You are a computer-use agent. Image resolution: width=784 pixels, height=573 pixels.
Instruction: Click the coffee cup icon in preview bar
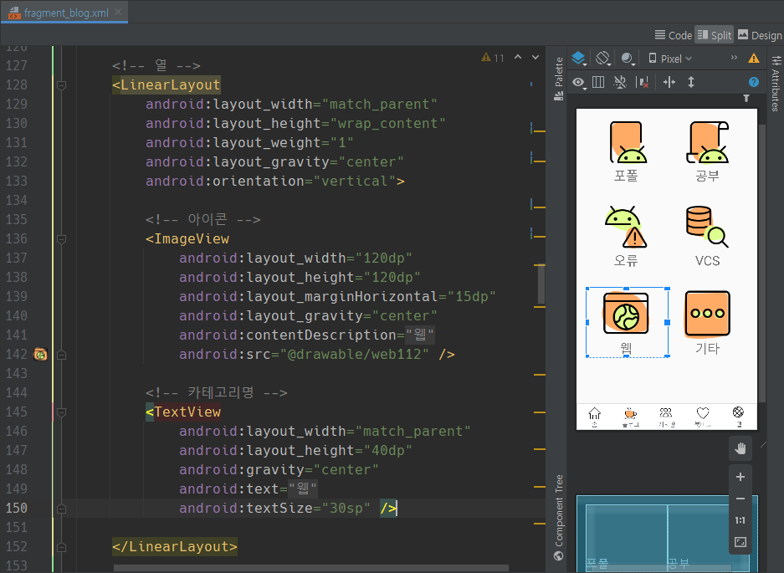pos(630,413)
